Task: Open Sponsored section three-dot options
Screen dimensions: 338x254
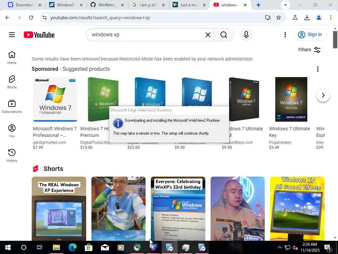Action: (x=318, y=69)
